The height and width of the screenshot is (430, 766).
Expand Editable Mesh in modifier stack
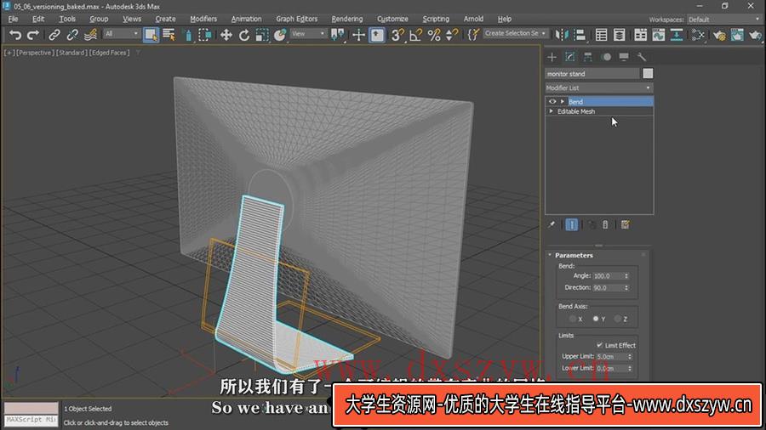pos(552,111)
